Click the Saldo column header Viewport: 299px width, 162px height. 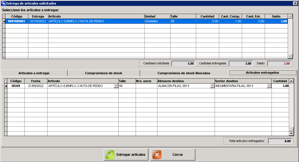[x=276, y=16]
